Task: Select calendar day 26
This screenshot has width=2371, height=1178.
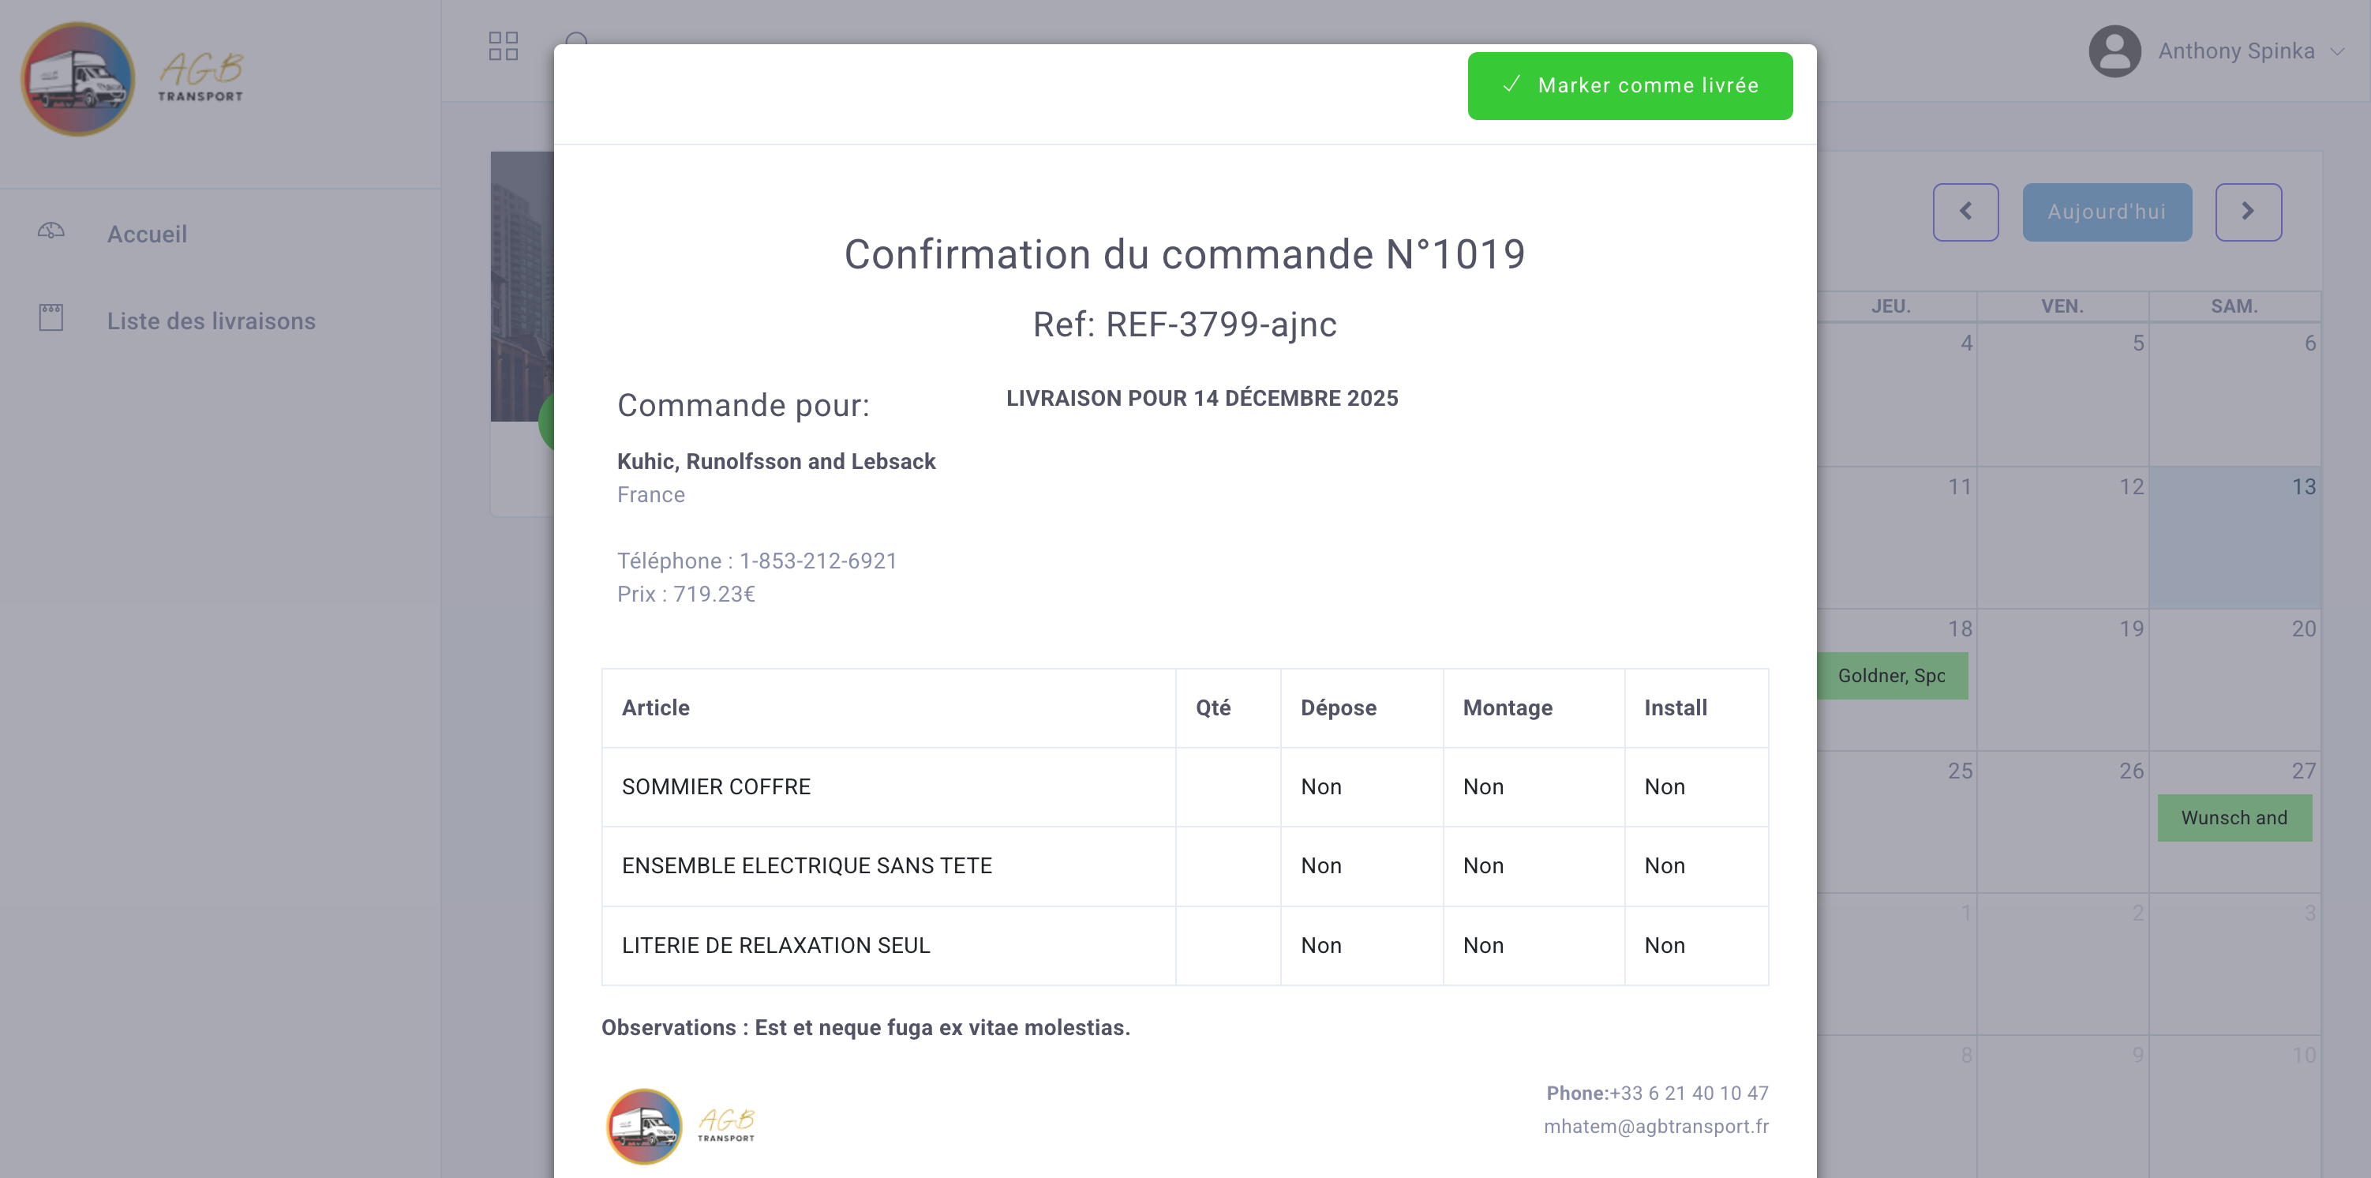Action: pos(2062,822)
